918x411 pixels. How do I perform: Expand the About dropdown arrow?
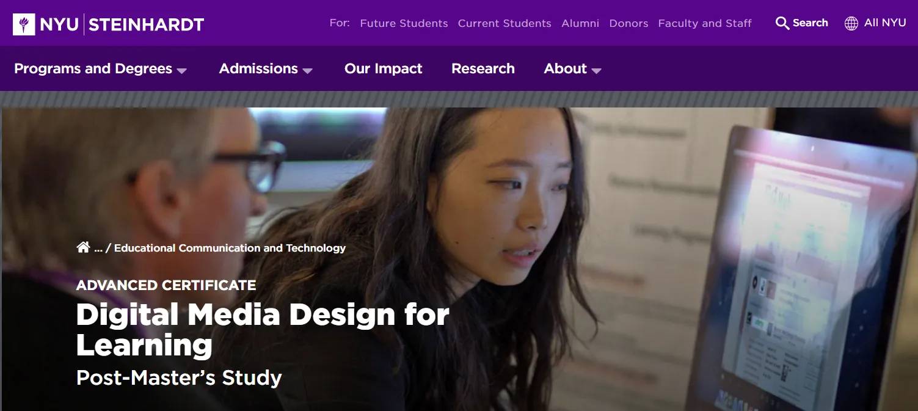click(596, 71)
